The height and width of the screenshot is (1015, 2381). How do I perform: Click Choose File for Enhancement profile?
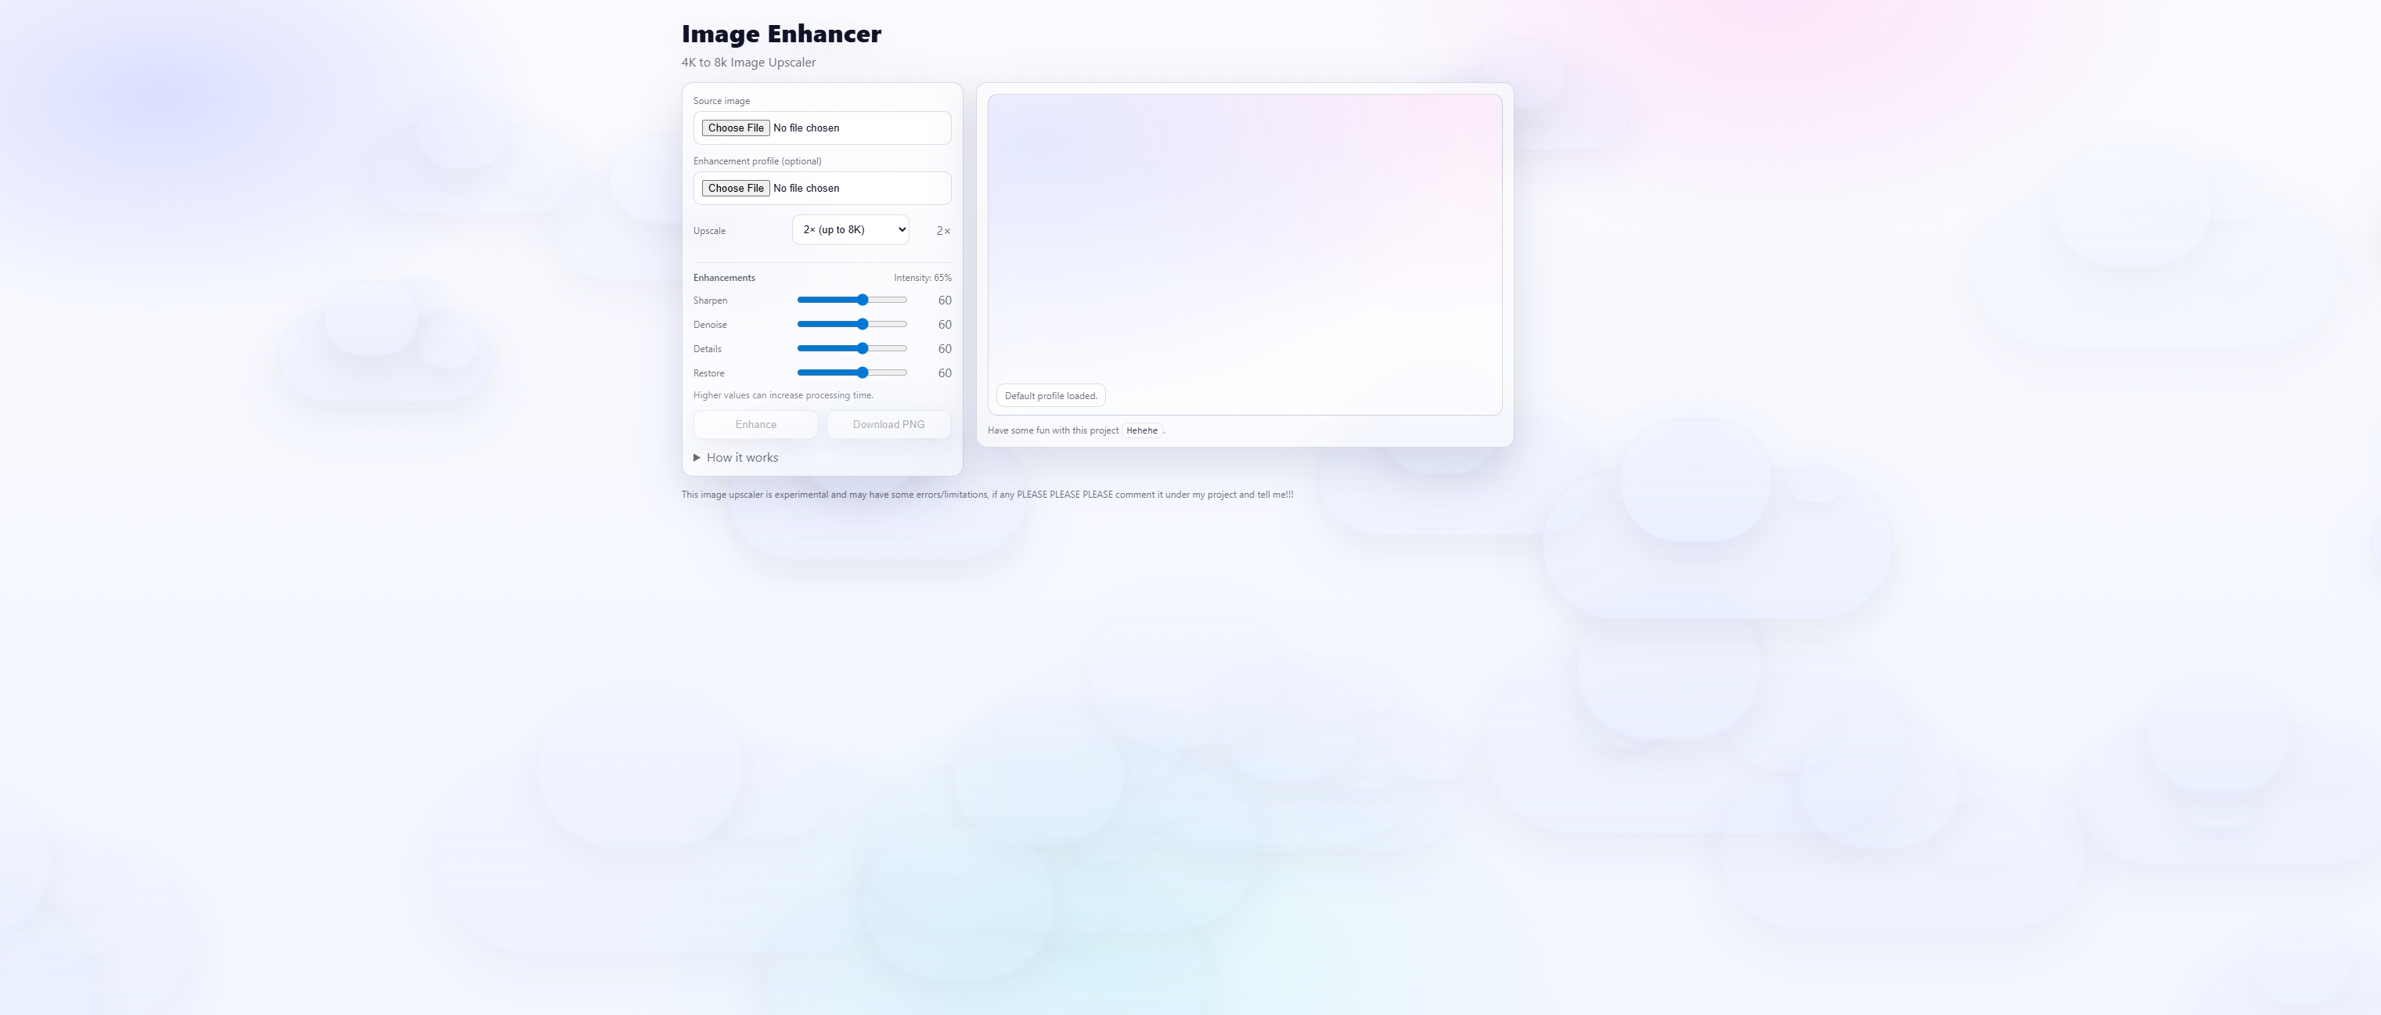coord(735,188)
